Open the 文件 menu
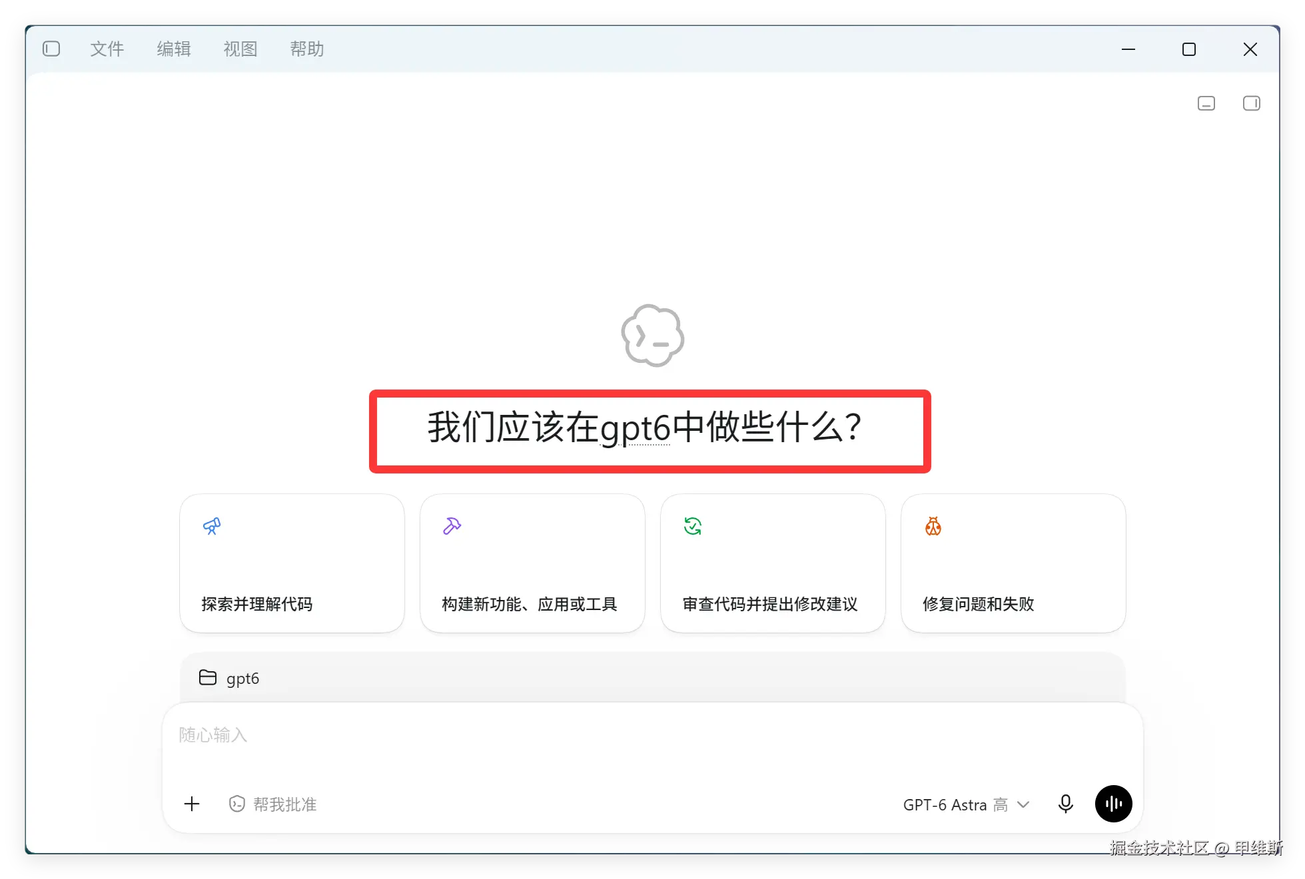Viewport: 1305px width, 879px height. [x=107, y=49]
